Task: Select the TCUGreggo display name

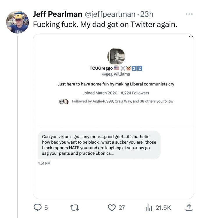Action: tap(101, 69)
